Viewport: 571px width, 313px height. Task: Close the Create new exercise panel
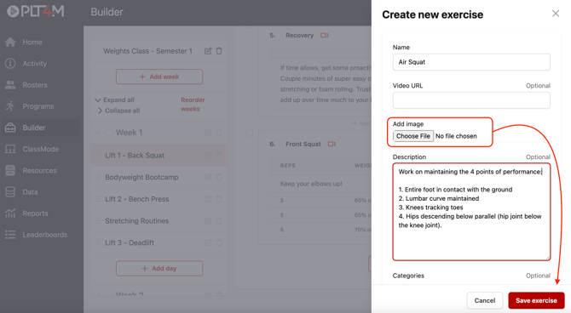pyautogui.click(x=556, y=14)
